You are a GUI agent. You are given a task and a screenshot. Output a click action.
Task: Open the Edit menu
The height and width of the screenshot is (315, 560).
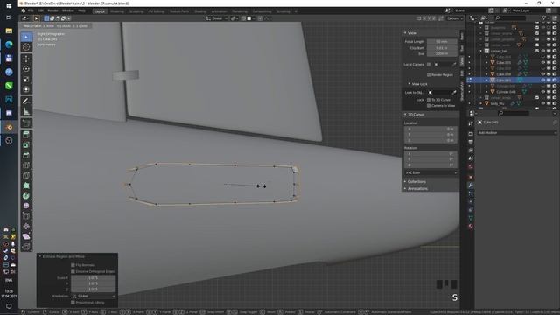pos(41,10)
